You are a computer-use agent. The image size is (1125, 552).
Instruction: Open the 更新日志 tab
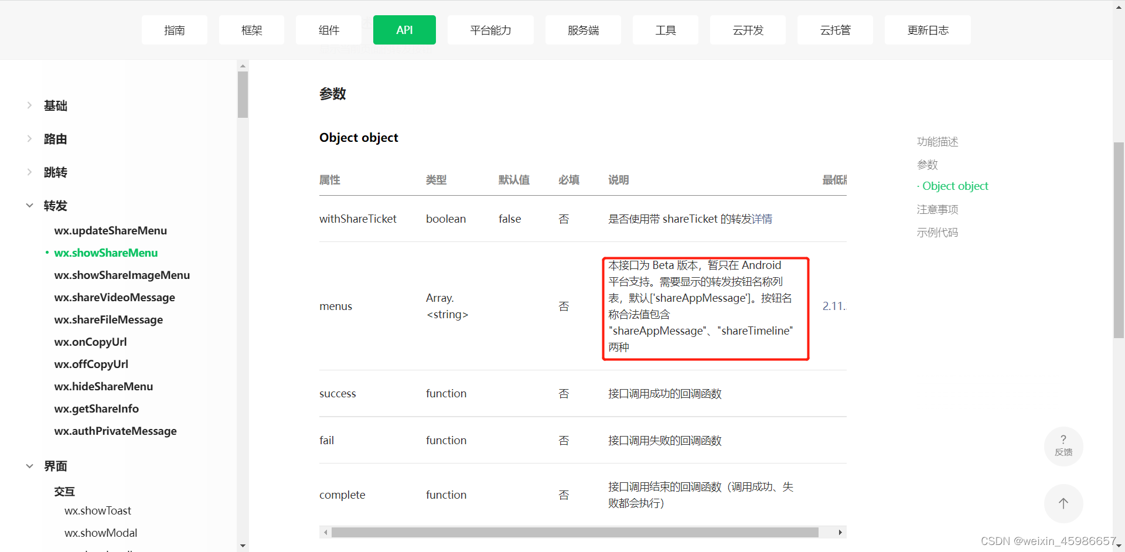pos(928,30)
